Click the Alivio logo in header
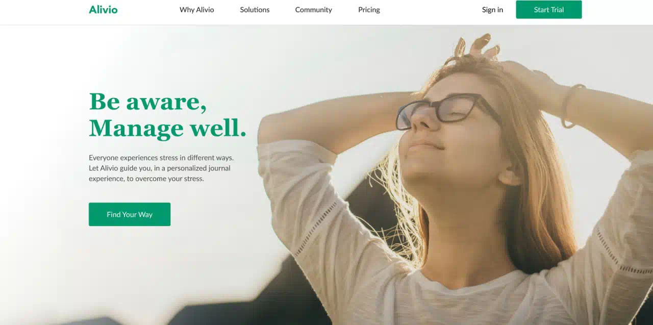This screenshot has width=653, height=325. pyautogui.click(x=103, y=9)
